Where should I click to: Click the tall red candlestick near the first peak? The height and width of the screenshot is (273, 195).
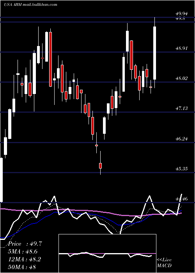click(x=50, y=59)
